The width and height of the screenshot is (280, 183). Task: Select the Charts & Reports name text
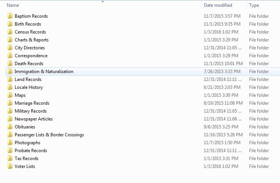(x=32, y=40)
